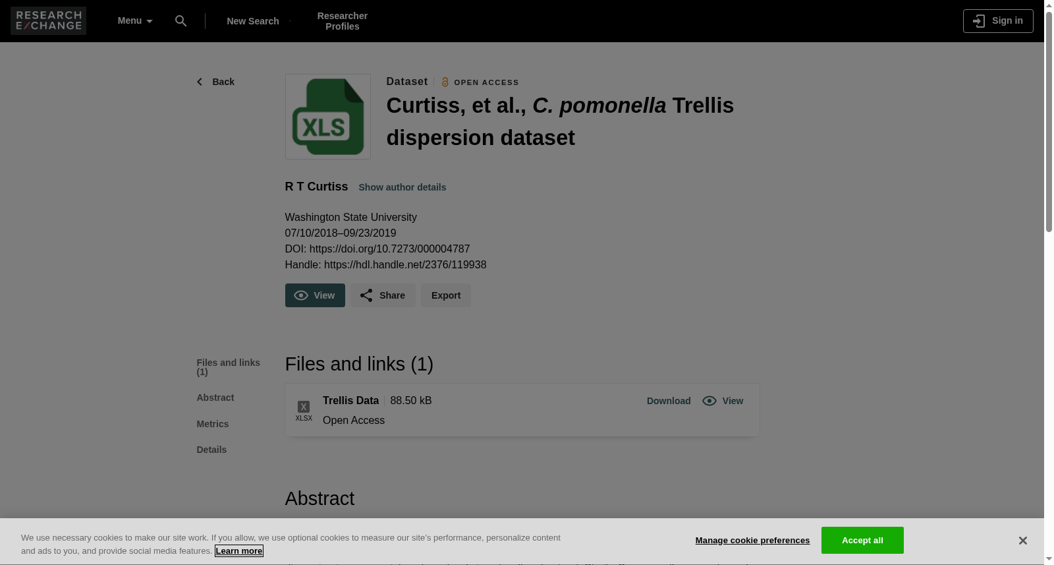Image resolution: width=1054 pixels, height=565 pixels.
Task: Jump to Metrics section in sidebar
Action: [213, 424]
